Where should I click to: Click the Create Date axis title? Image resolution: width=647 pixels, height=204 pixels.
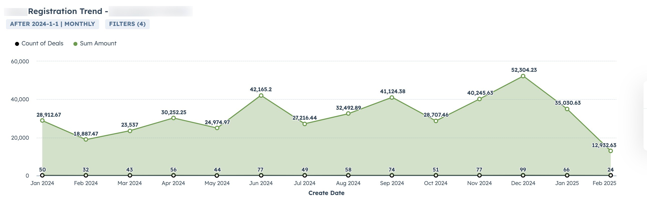point(326,193)
